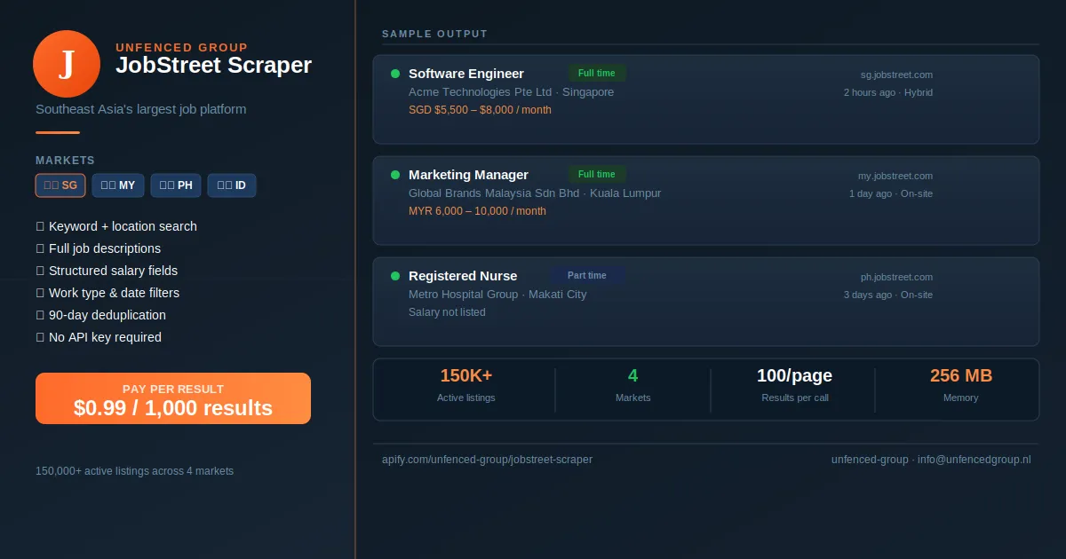Click the UNFENCED GROUP label
1066x559 pixels.
182,48
